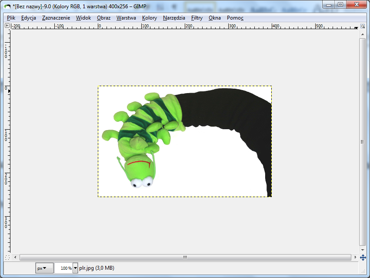Open the Filtry menu
370x278 pixels.
tap(197, 18)
